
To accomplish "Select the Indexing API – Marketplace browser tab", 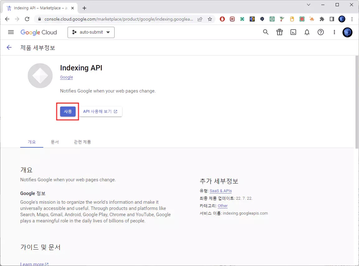I will click(x=40, y=8).
